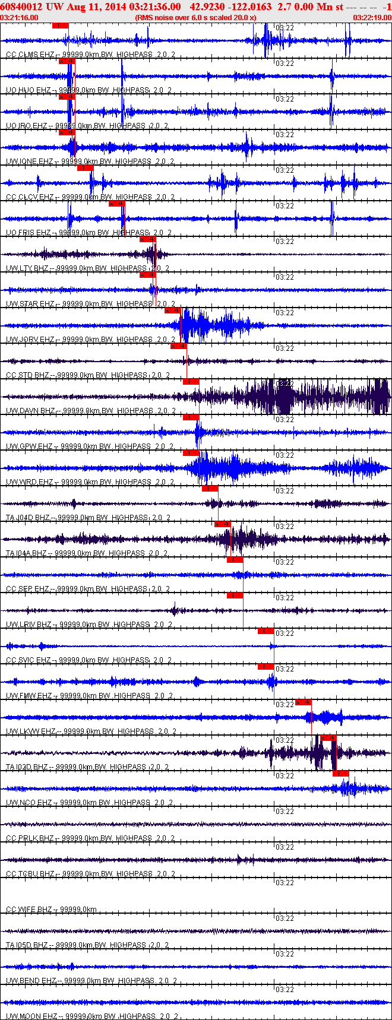Image resolution: width=392 pixels, height=1020 pixels.
Task: Click the red pick marker on UW.GPW trace
Action: (191, 417)
